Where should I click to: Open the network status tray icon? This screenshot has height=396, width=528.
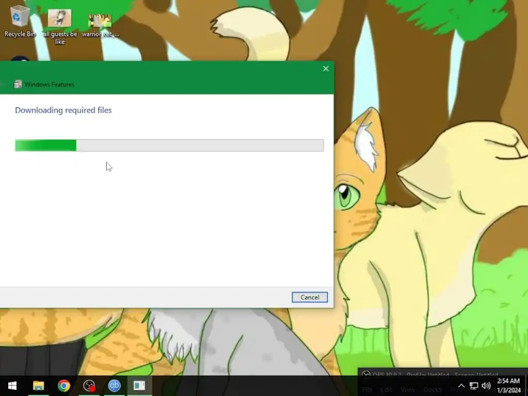point(474,386)
